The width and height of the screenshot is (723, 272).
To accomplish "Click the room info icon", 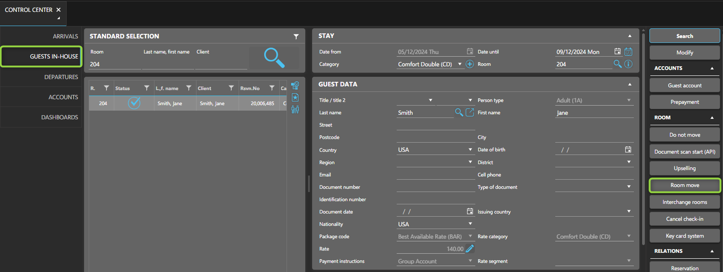I will pyautogui.click(x=628, y=64).
